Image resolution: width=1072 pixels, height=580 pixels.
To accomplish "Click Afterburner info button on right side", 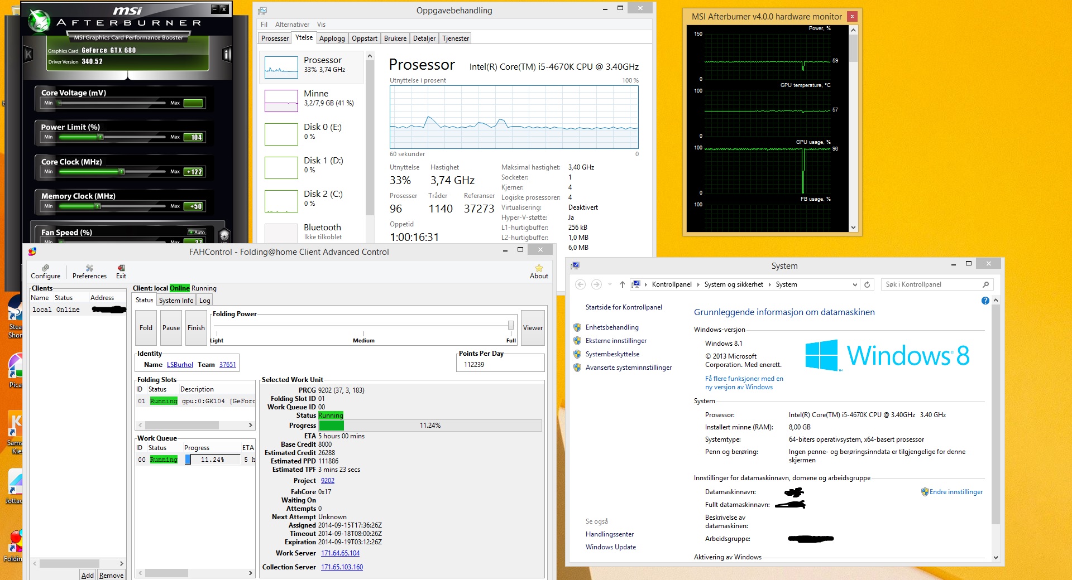I will [x=227, y=54].
